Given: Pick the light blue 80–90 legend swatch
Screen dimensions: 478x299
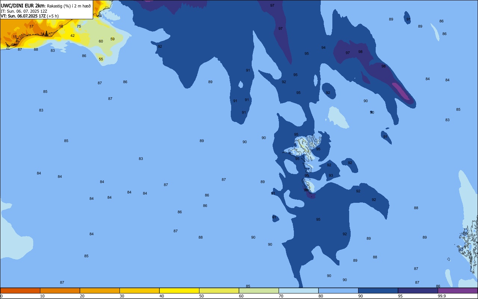Looking at the screenshot, I should (338, 290).
